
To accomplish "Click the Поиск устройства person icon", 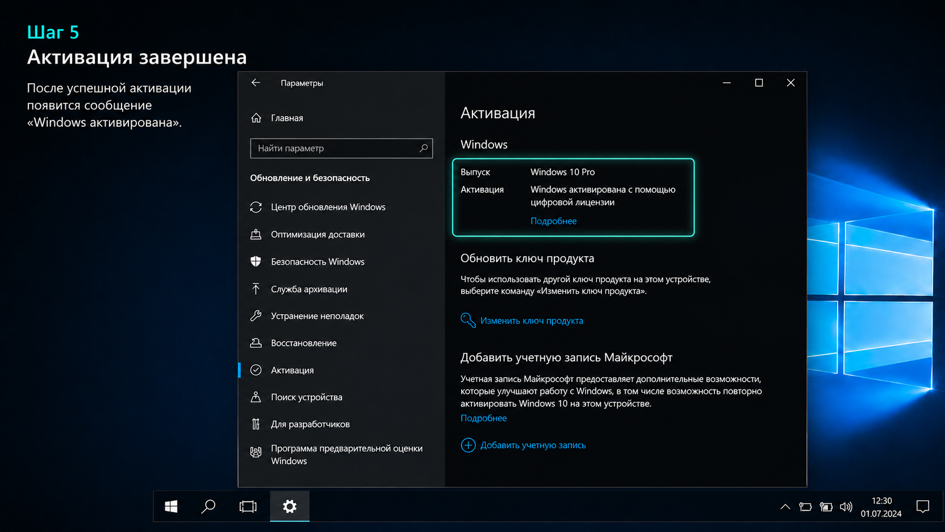I will coord(256,397).
